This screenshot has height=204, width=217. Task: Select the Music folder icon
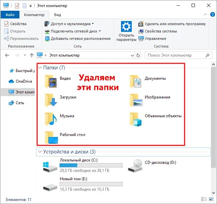point(51,119)
